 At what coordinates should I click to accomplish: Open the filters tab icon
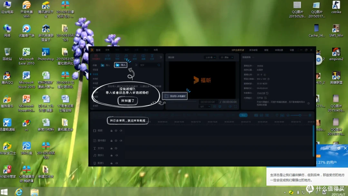click(x=143, y=57)
